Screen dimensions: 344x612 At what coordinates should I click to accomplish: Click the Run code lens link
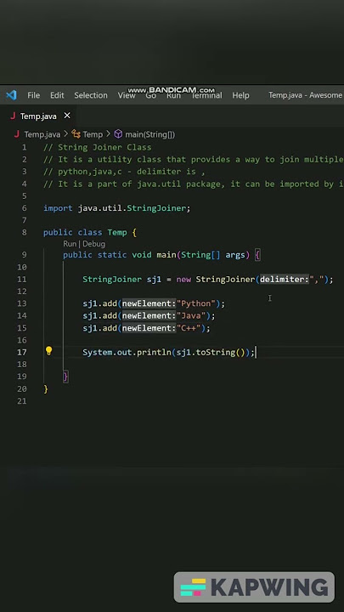coord(70,244)
